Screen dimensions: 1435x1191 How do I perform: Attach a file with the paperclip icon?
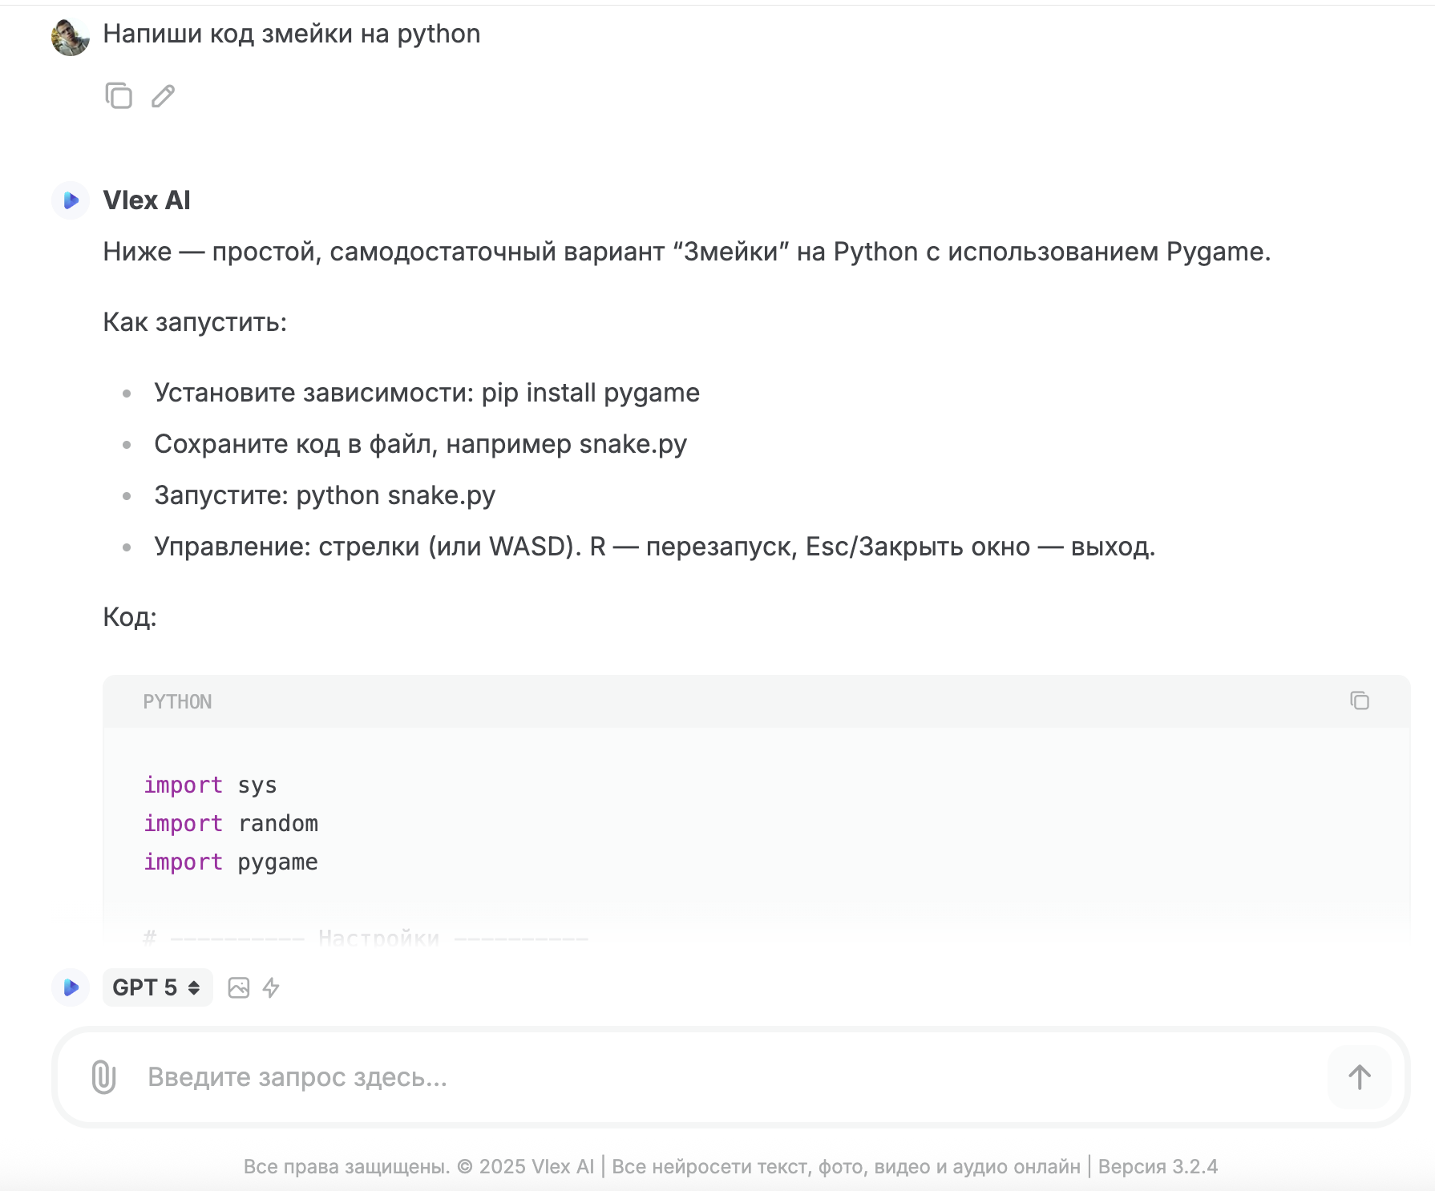pyautogui.click(x=103, y=1076)
